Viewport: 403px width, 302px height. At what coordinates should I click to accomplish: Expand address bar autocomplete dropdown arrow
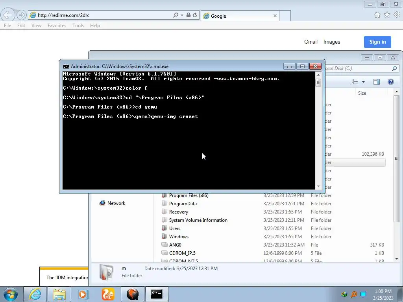[182, 15]
